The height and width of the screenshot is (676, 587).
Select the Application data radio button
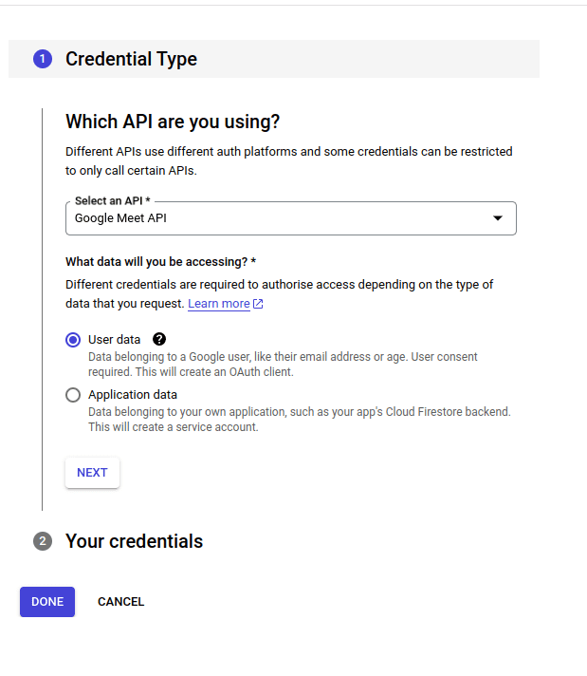(x=73, y=395)
